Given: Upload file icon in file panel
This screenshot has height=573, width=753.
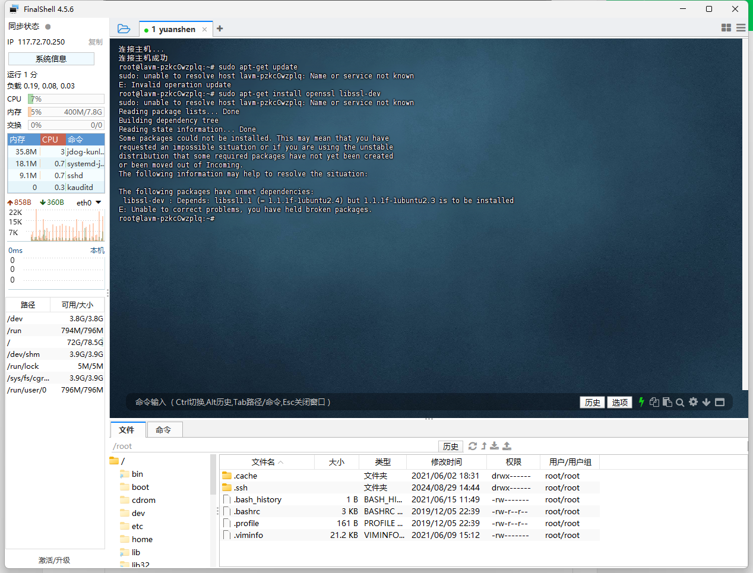Looking at the screenshot, I should (x=507, y=446).
